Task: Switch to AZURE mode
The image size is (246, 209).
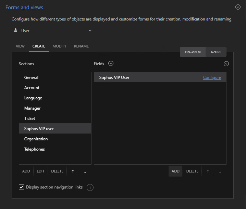Action: [x=216, y=52]
